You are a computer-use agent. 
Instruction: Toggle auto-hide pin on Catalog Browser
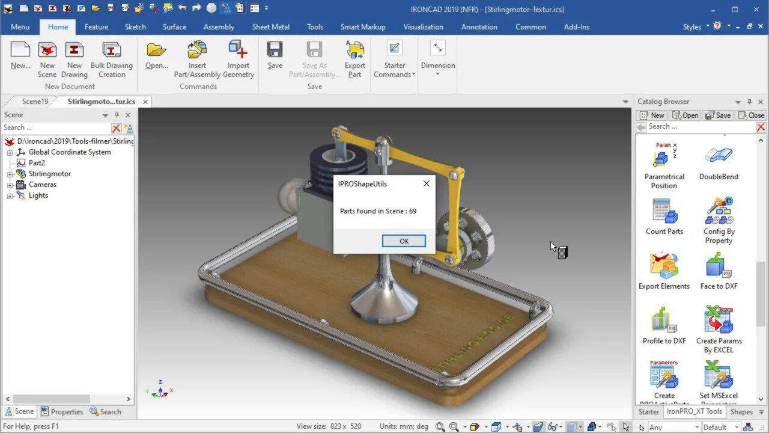[749, 102]
